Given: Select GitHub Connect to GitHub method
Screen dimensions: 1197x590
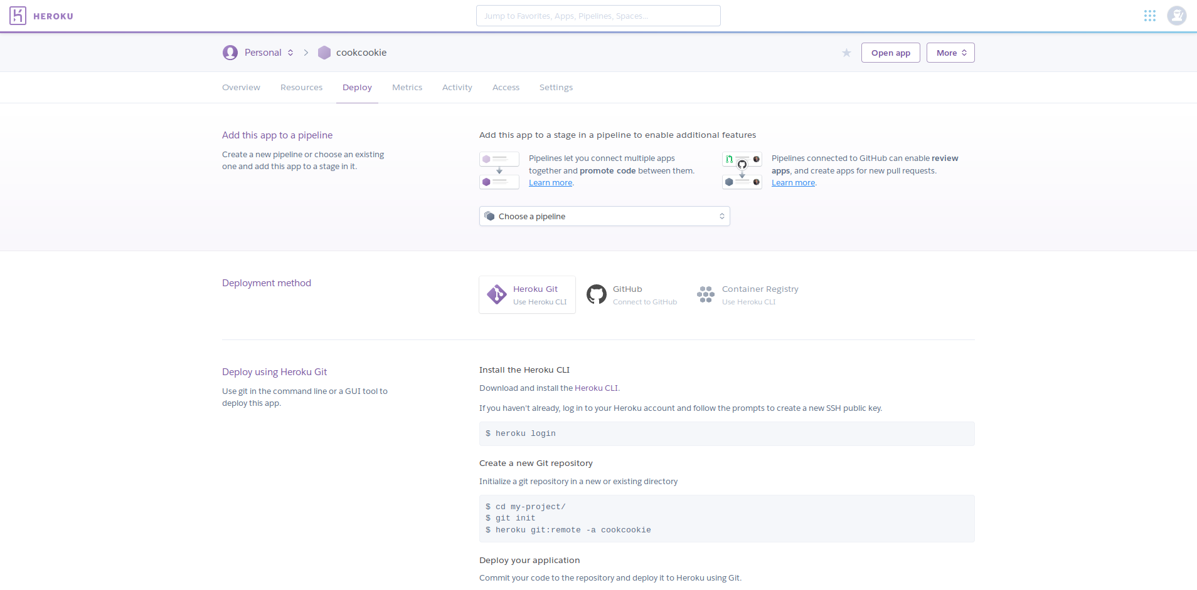Looking at the screenshot, I should coord(632,294).
